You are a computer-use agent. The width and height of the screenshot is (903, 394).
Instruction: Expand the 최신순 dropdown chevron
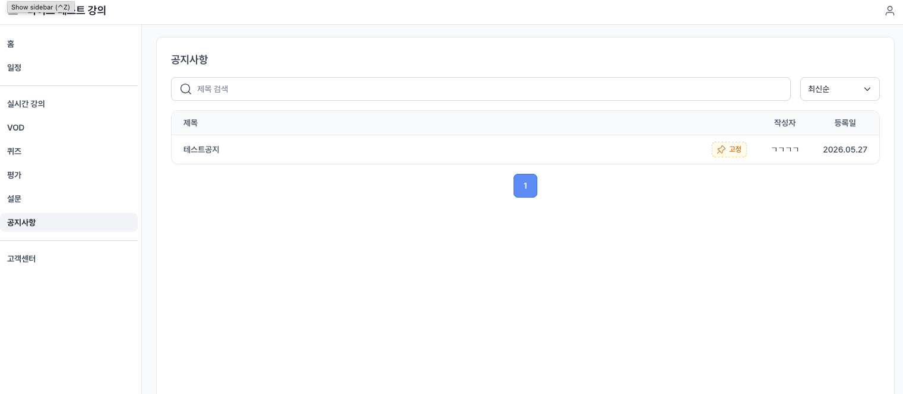(867, 89)
